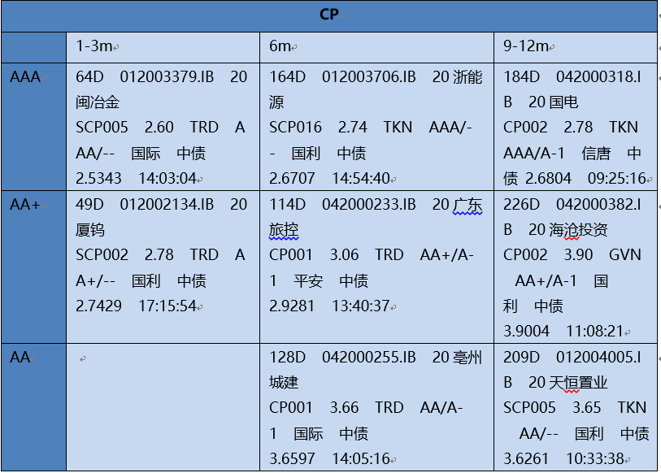This screenshot has width=661, height=473.
Task: Click bond code 012003379.IB
Action: (167, 76)
